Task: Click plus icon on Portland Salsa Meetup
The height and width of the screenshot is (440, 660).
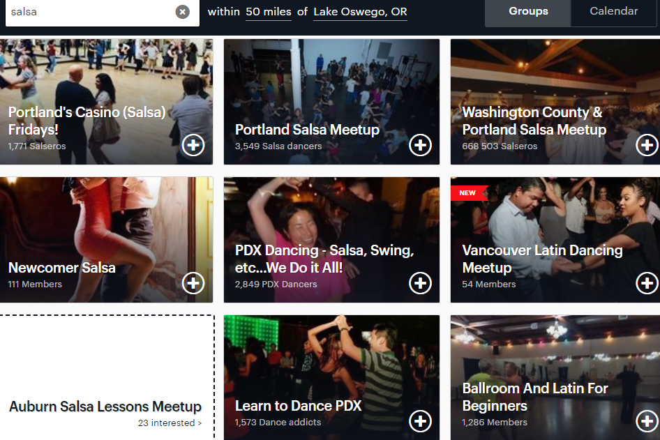Action: point(420,145)
